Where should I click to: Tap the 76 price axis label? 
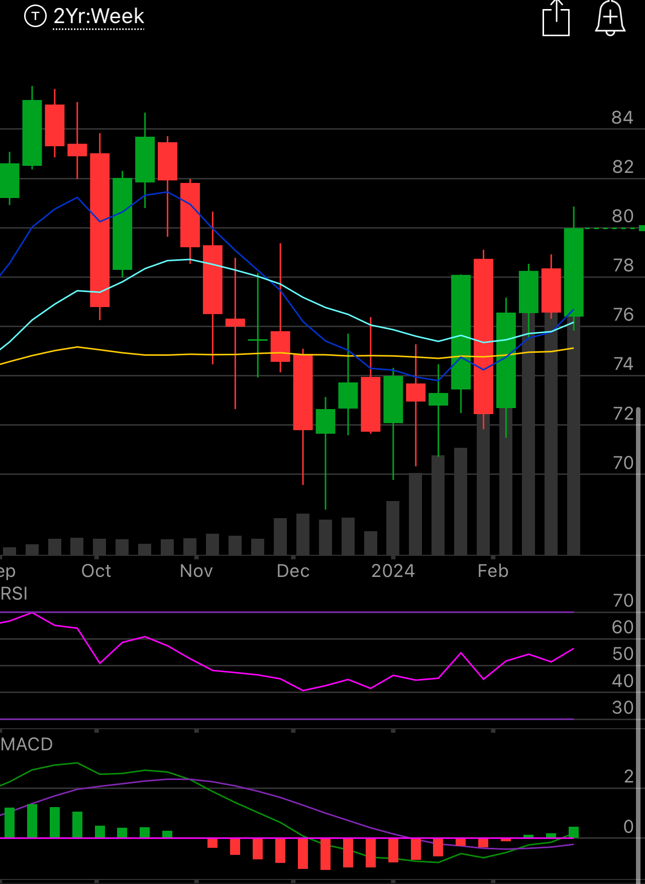[623, 315]
